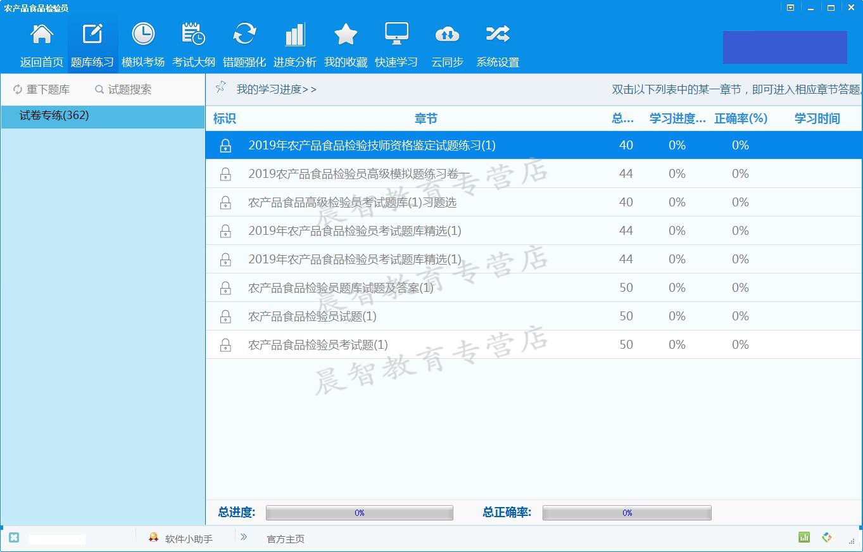Sort by 学习时间 column header
The height and width of the screenshot is (552, 863).
pos(817,118)
